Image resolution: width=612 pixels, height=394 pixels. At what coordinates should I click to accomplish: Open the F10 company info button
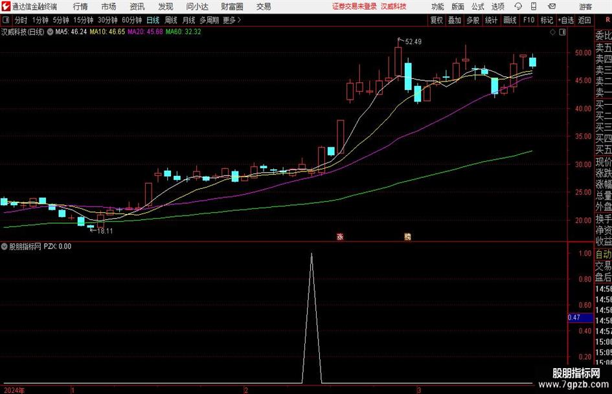(528, 20)
